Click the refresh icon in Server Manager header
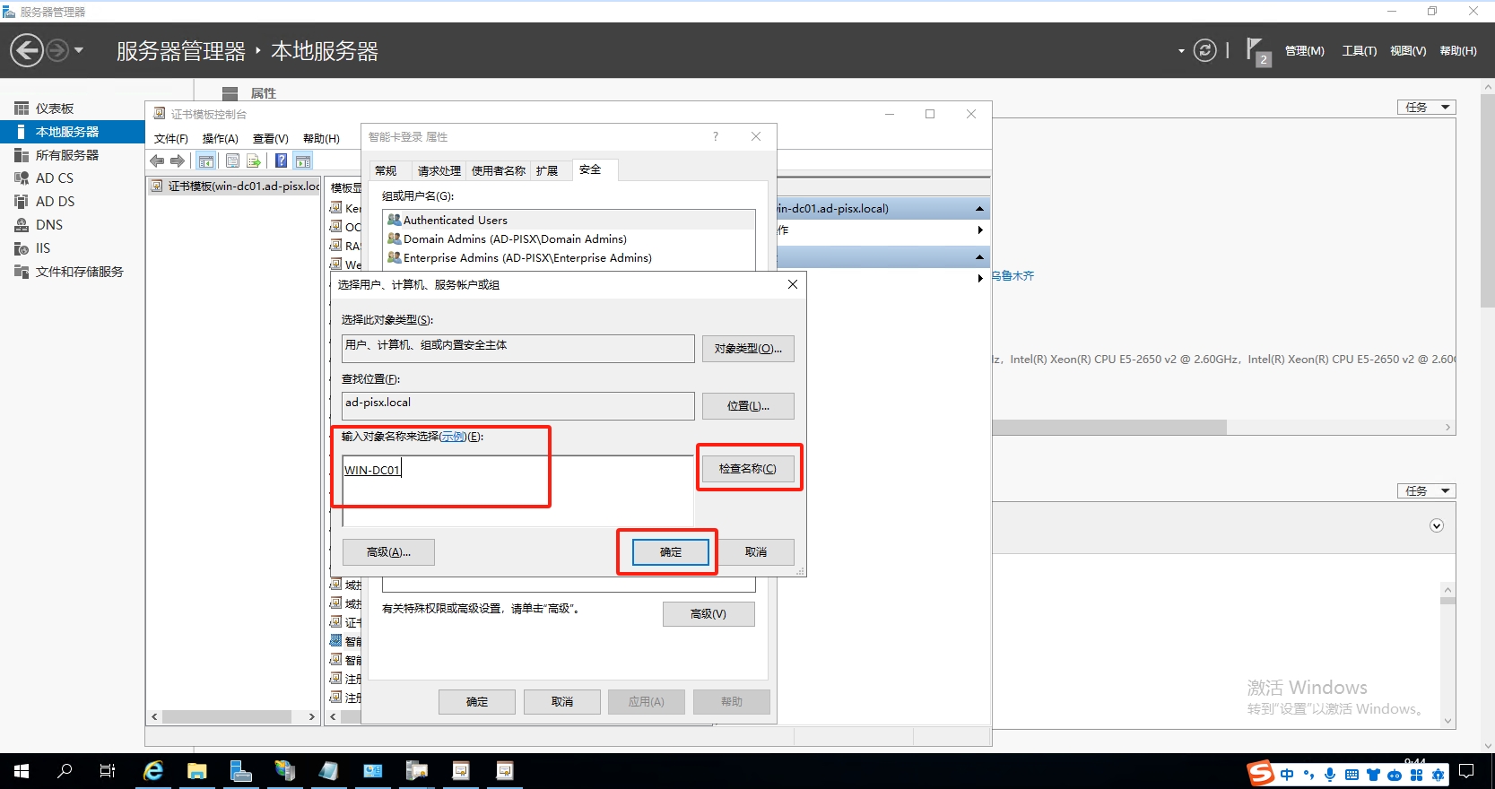The width and height of the screenshot is (1495, 789). 1205,51
